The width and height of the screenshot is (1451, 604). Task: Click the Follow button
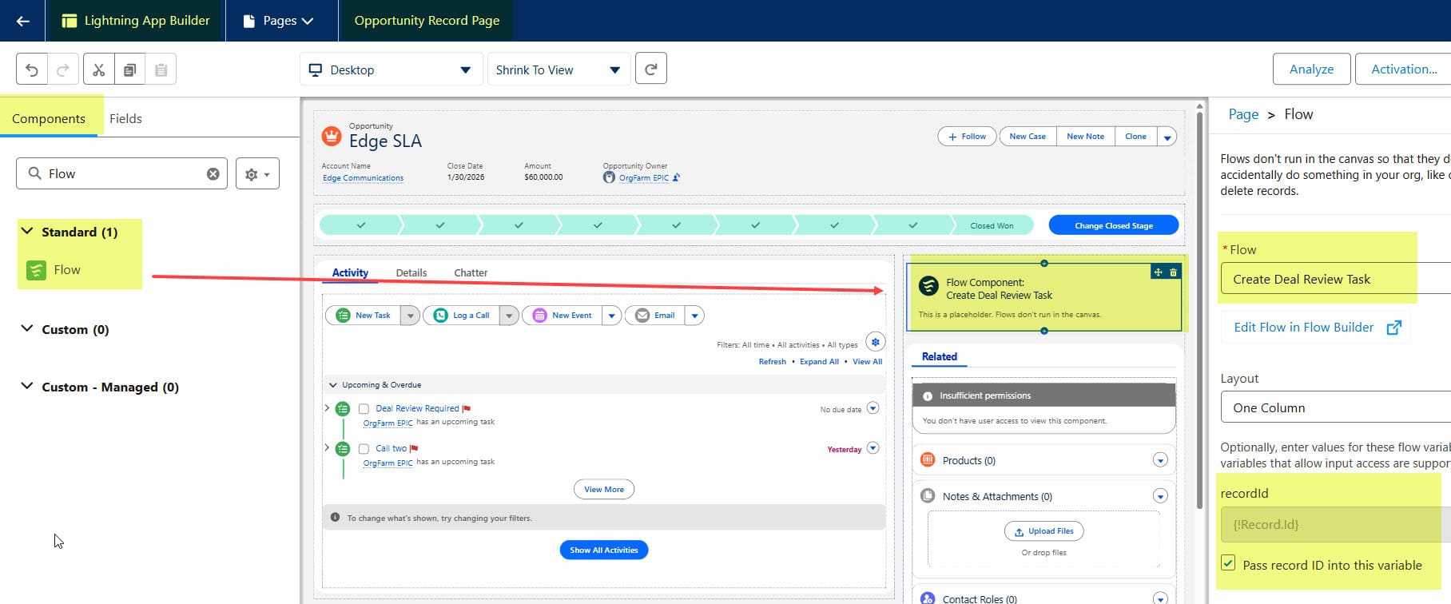coord(967,137)
